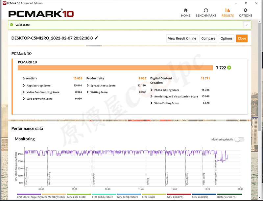This screenshot has width=263, height=201.
Task: Click the PCMARK 10 logo
Action: click(x=41, y=13)
